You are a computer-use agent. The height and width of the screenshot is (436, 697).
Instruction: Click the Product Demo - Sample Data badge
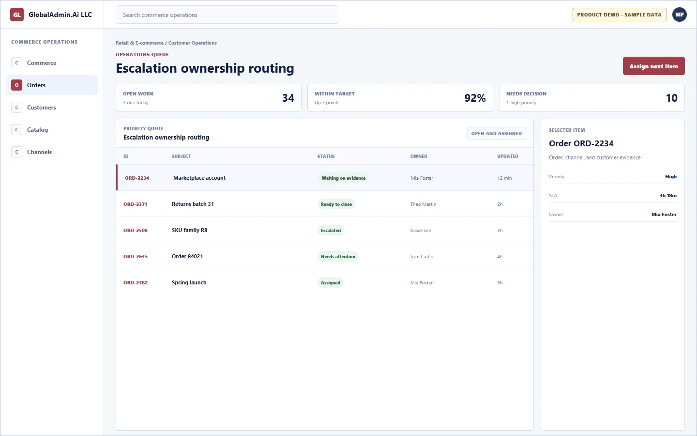pyautogui.click(x=619, y=15)
